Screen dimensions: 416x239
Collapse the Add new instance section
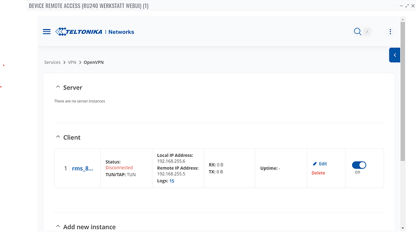58,226
